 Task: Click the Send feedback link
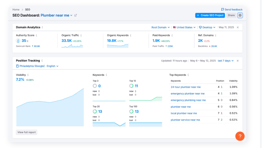[232, 9]
